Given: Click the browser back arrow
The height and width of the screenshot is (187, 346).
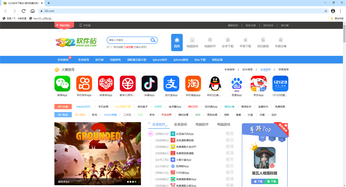Looking at the screenshot, I should click(x=5, y=11).
